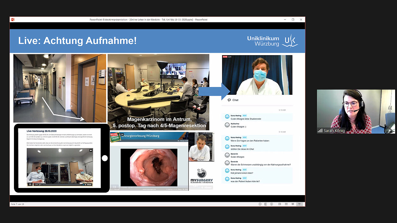Advance to next slide using status bar arrow

pos(271,204)
